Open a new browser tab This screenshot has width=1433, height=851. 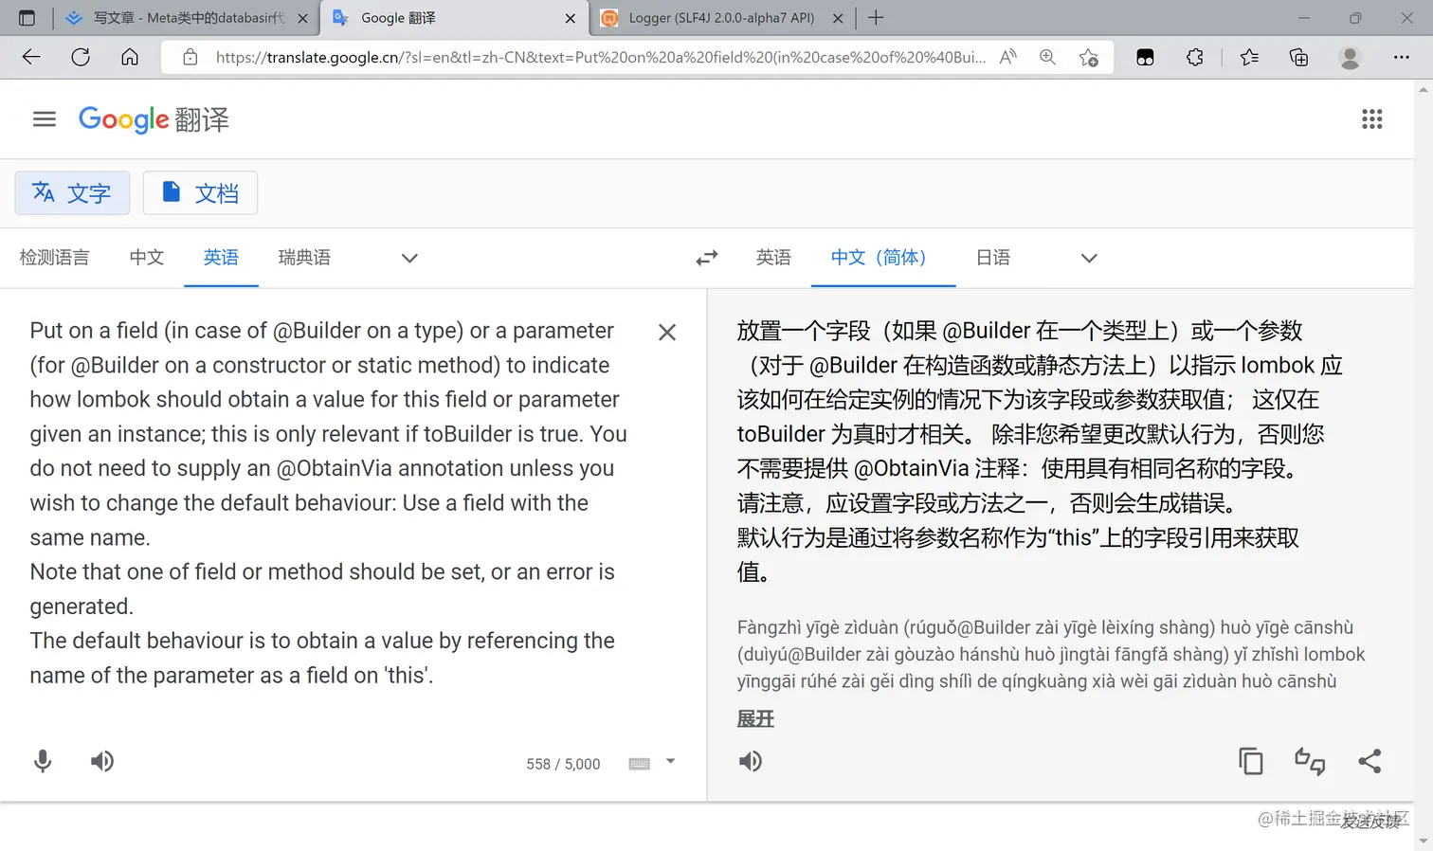click(876, 18)
